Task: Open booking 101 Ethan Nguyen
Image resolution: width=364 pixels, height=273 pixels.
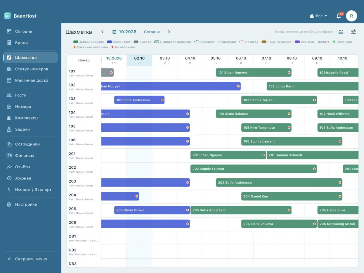Action: pyautogui.click(x=254, y=73)
